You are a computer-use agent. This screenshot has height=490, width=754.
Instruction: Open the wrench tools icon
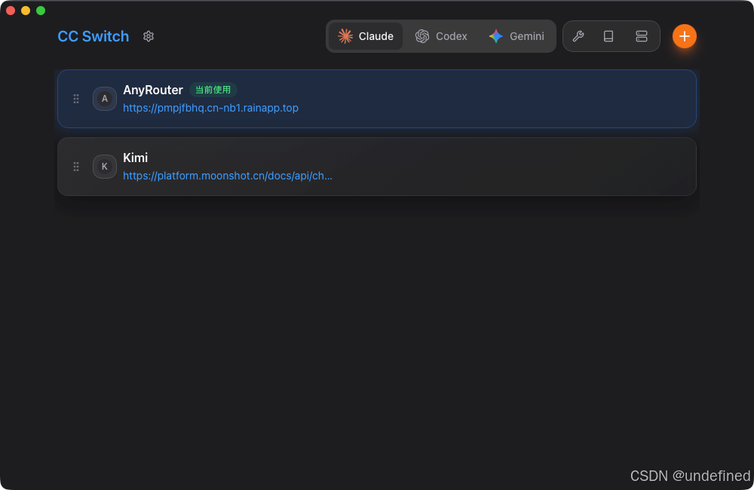pos(578,36)
